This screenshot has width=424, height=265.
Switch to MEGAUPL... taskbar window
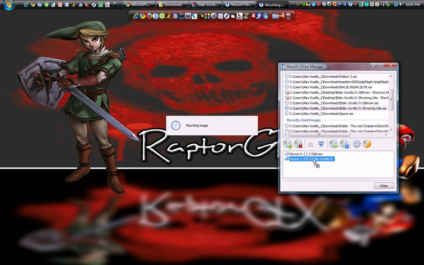[139, 4]
